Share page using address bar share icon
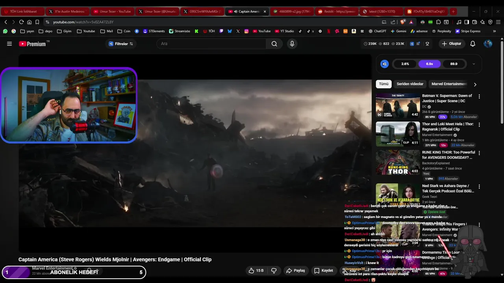Image resolution: width=504 pixels, height=283 pixels. click(x=393, y=22)
